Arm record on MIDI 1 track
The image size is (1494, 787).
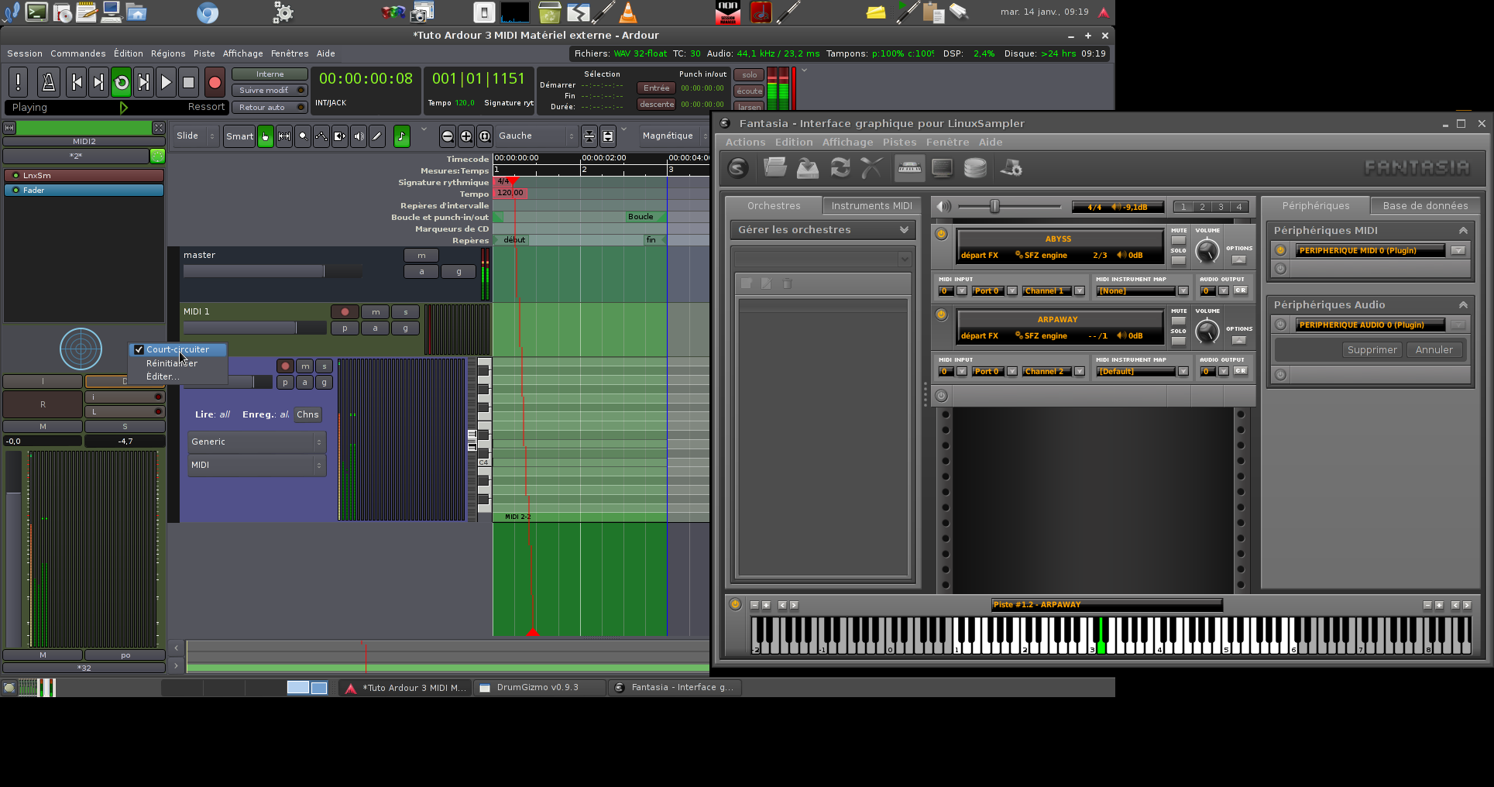click(x=345, y=312)
